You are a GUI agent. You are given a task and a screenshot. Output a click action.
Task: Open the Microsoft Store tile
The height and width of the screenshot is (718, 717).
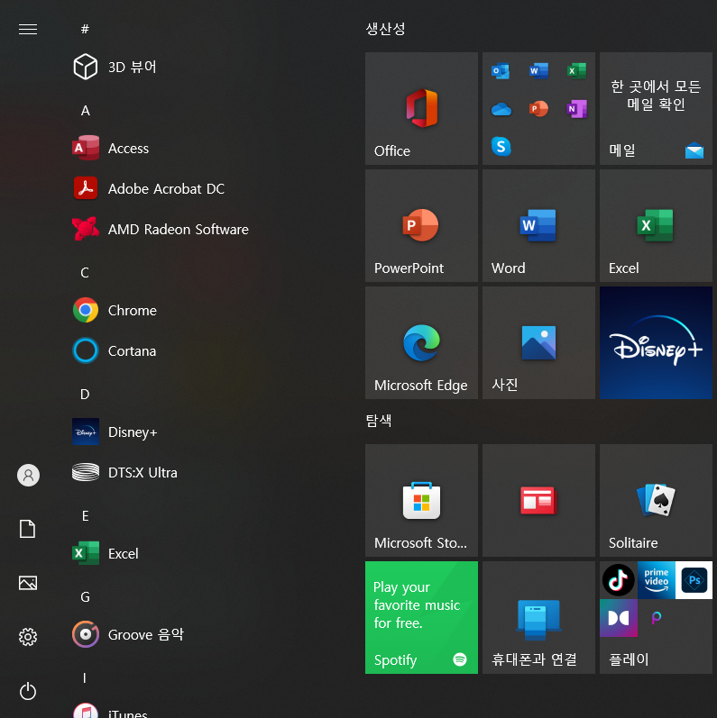pos(421,501)
